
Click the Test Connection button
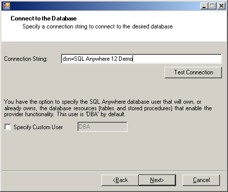pyautogui.click(x=193, y=72)
